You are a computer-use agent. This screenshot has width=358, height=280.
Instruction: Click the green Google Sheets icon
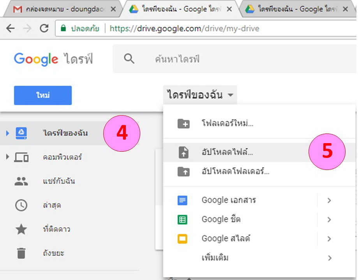coord(182,220)
